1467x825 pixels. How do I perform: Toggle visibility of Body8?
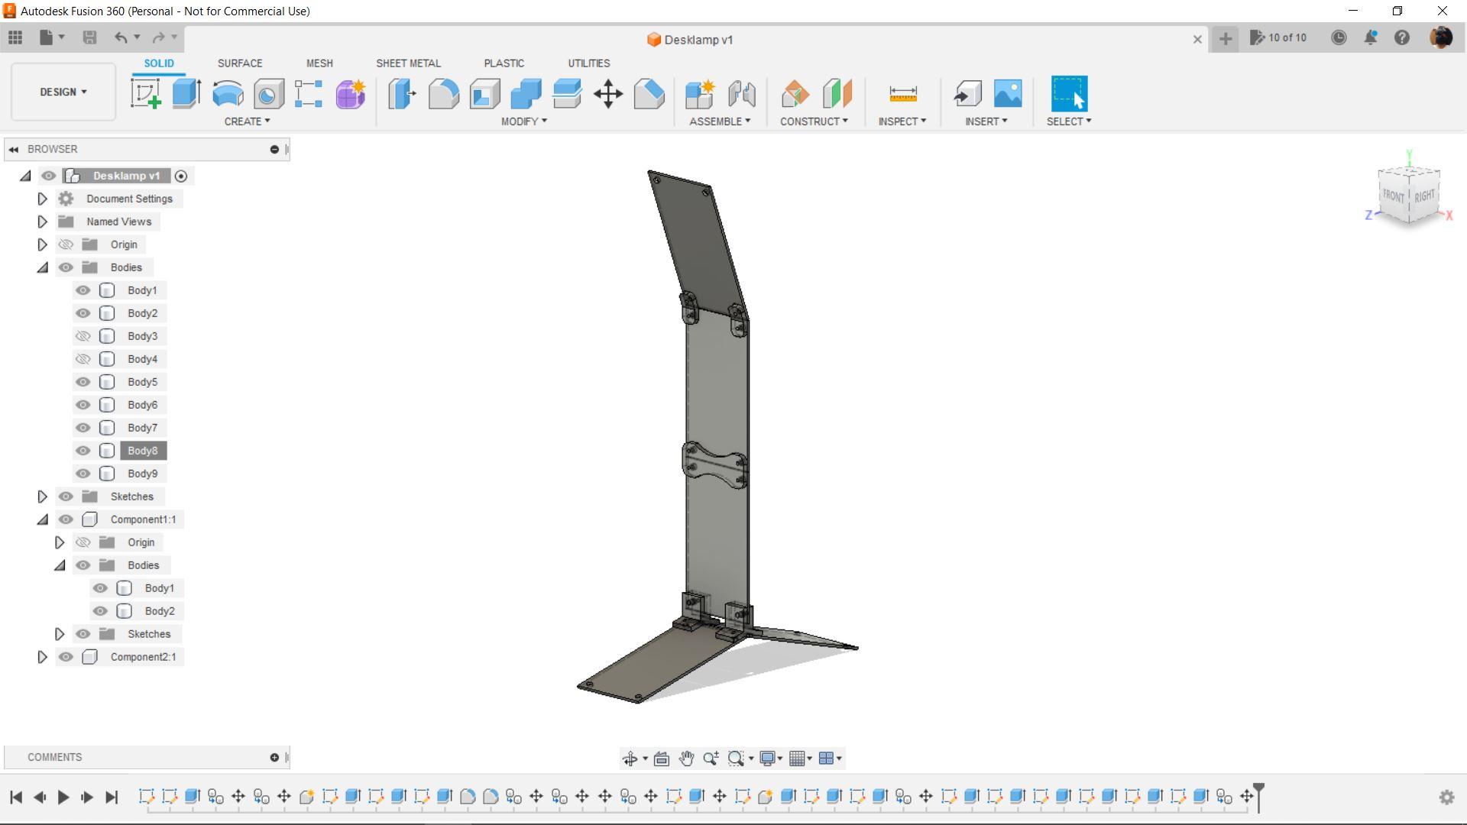(83, 450)
